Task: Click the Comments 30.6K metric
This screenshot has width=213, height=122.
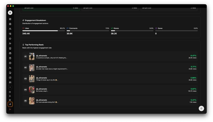Action: (70, 34)
